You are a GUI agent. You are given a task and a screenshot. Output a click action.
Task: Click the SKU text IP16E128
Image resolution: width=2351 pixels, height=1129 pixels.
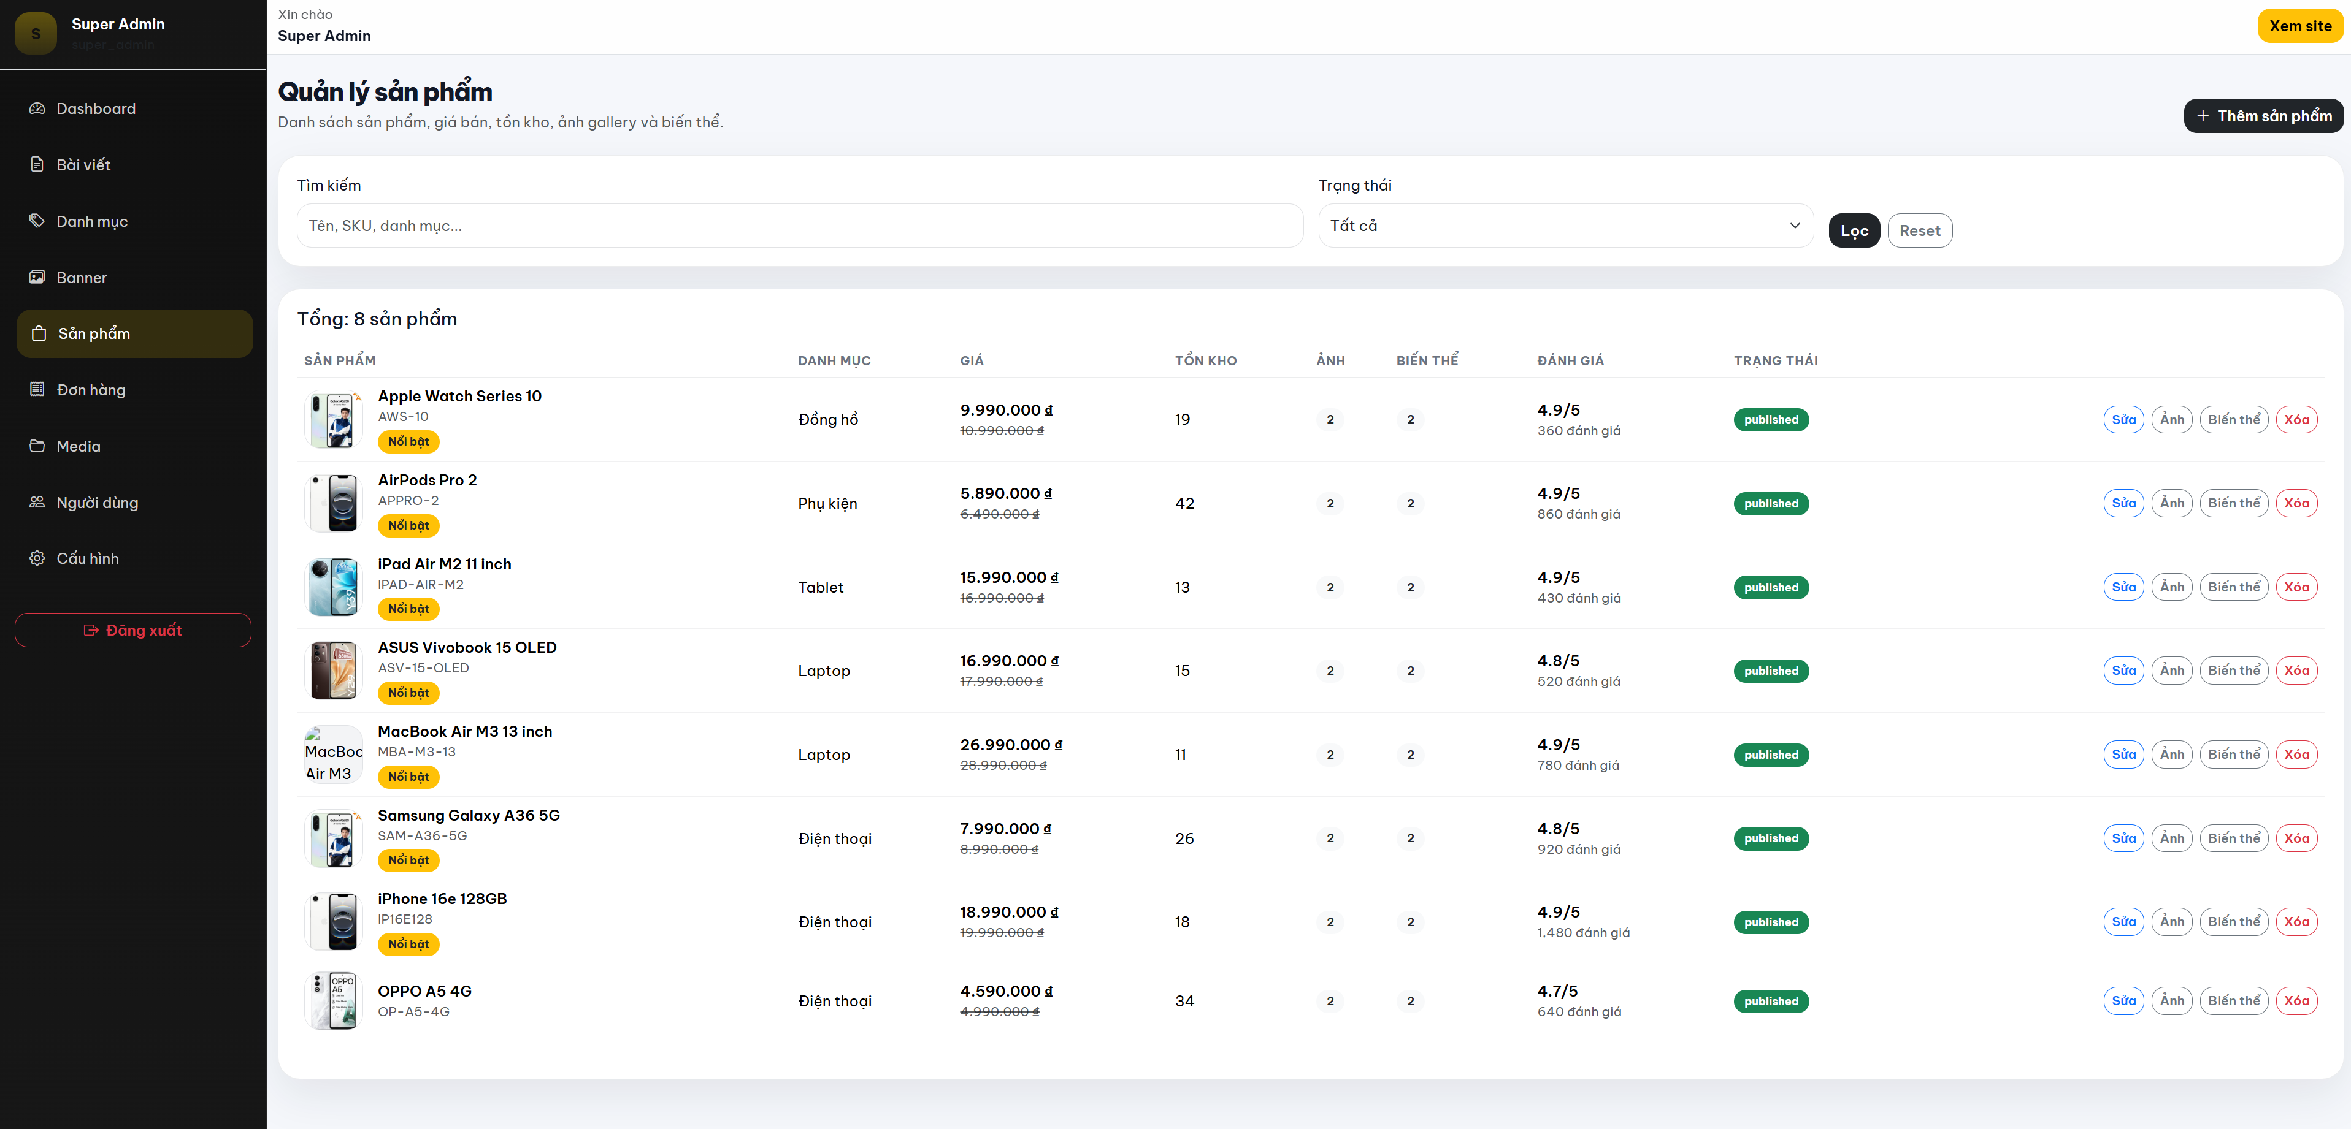tap(404, 919)
